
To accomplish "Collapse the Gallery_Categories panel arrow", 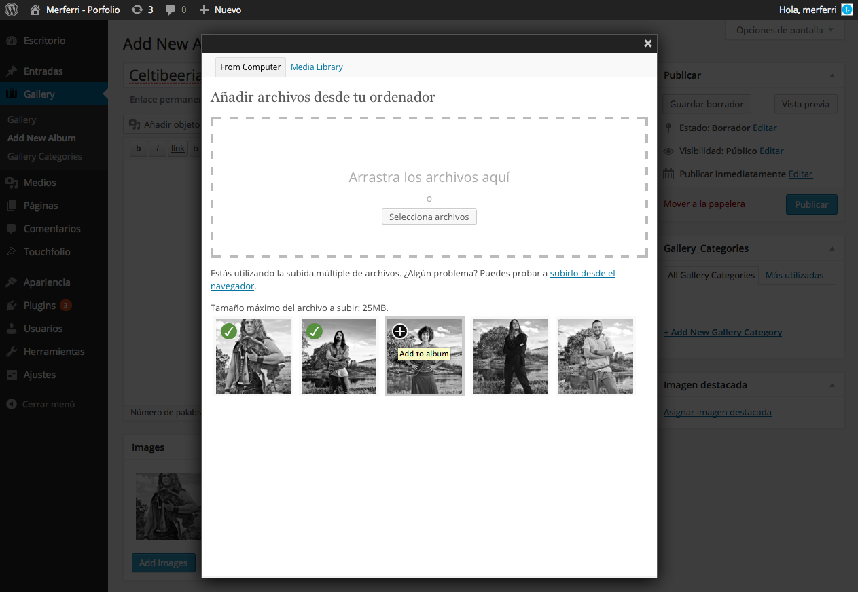I will click(832, 248).
